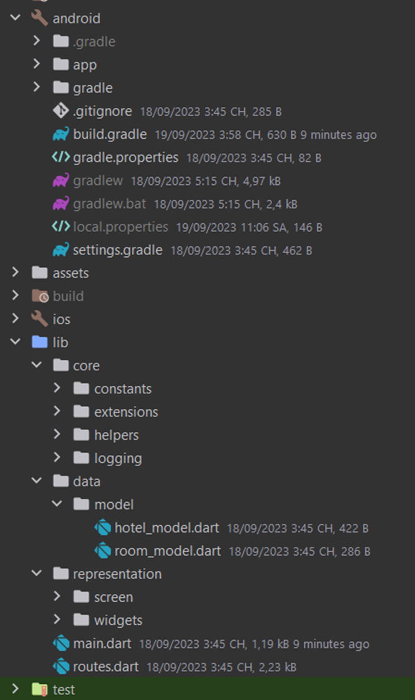Select the Dart icon beside main.dart
Image resolution: width=415 pixels, height=700 pixels.
pos(60,644)
